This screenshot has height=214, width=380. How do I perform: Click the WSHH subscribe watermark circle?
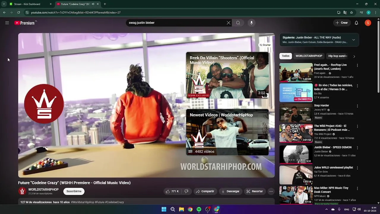coord(44,104)
